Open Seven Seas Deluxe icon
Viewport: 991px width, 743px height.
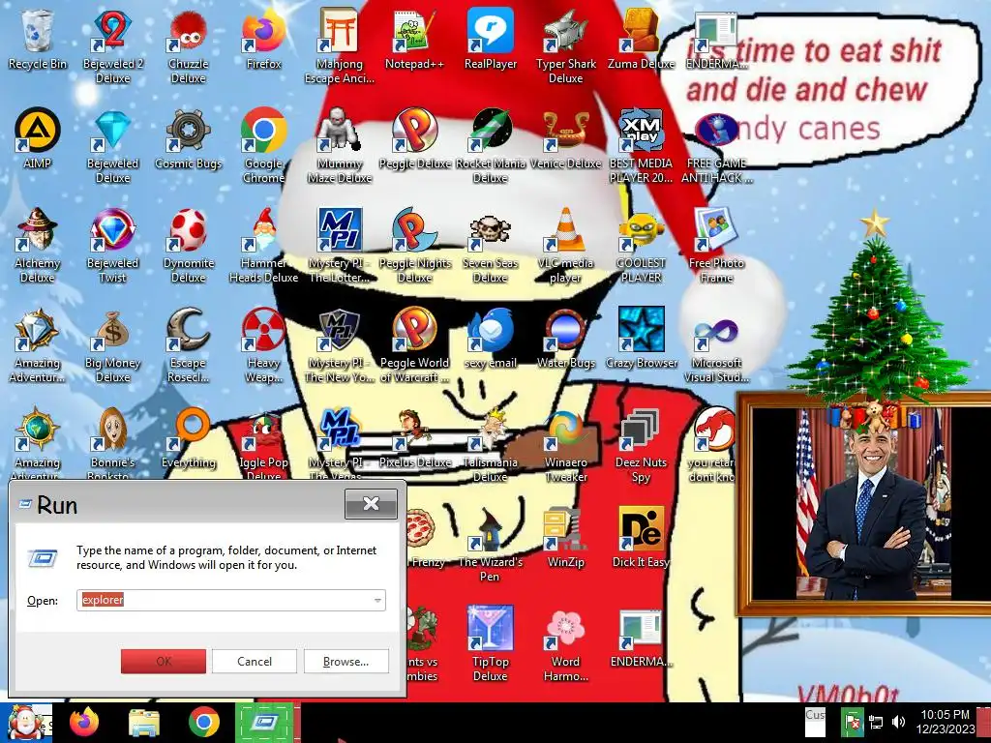491,246
